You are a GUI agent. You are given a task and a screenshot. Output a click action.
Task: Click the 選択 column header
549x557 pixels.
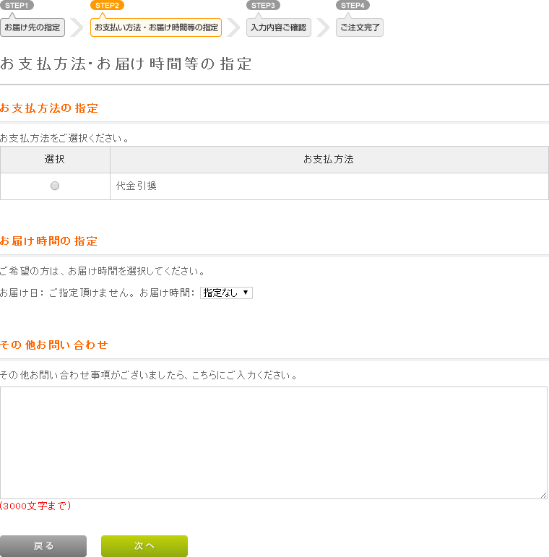[55, 160]
